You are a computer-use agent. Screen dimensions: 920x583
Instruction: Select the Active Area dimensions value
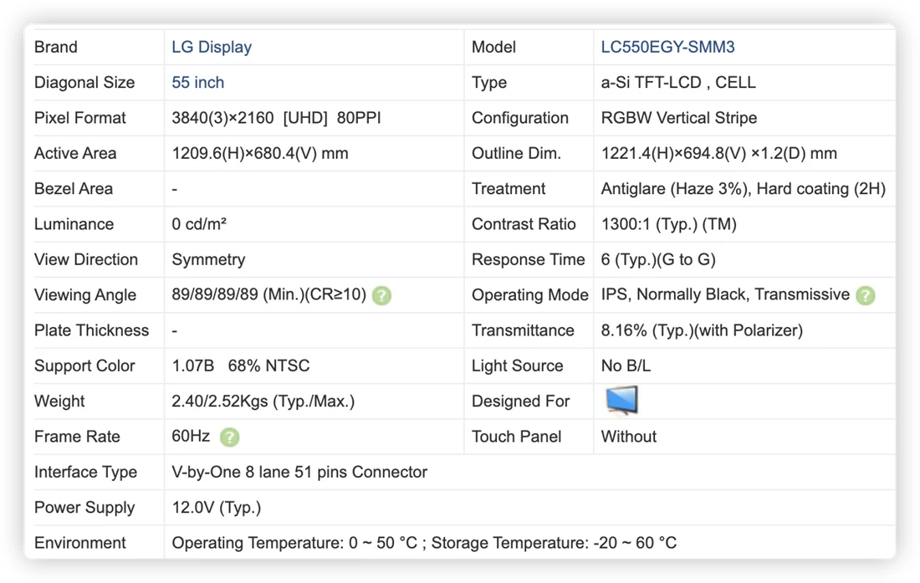[x=260, y=154]
